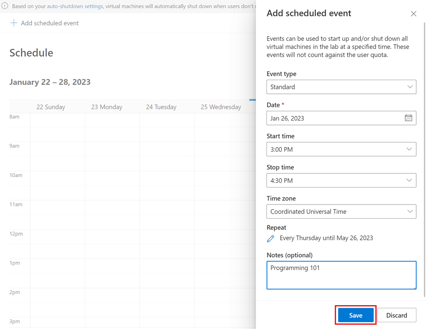Screen dimensions: 427x329
Task: Select the 24 Tuesday column header
Action: pos(161,107)
